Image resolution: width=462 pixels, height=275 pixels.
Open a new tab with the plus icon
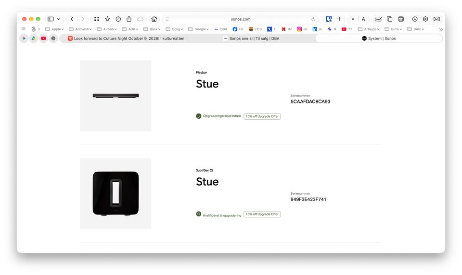click(339, 19)
